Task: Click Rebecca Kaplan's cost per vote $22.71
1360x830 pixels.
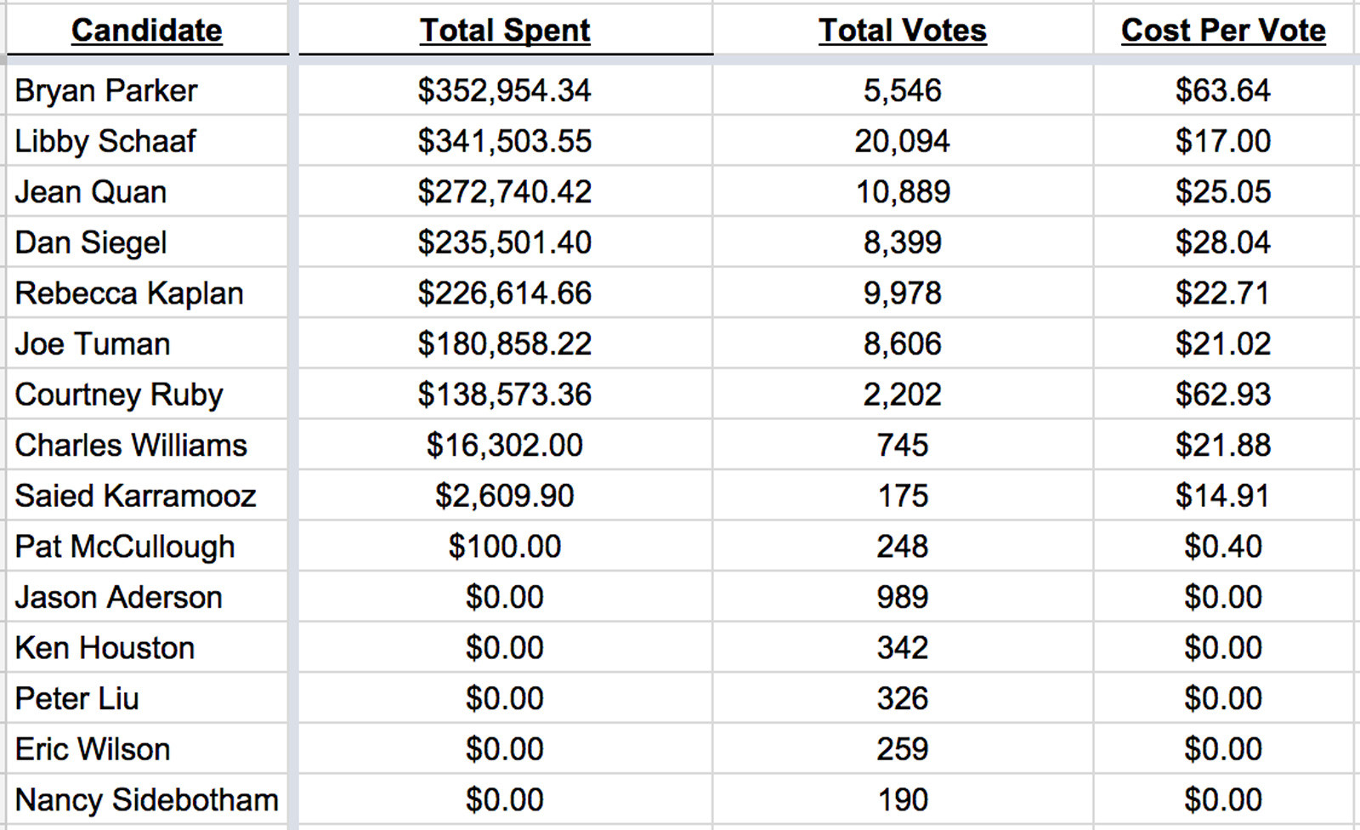Action: [1223, 293]
